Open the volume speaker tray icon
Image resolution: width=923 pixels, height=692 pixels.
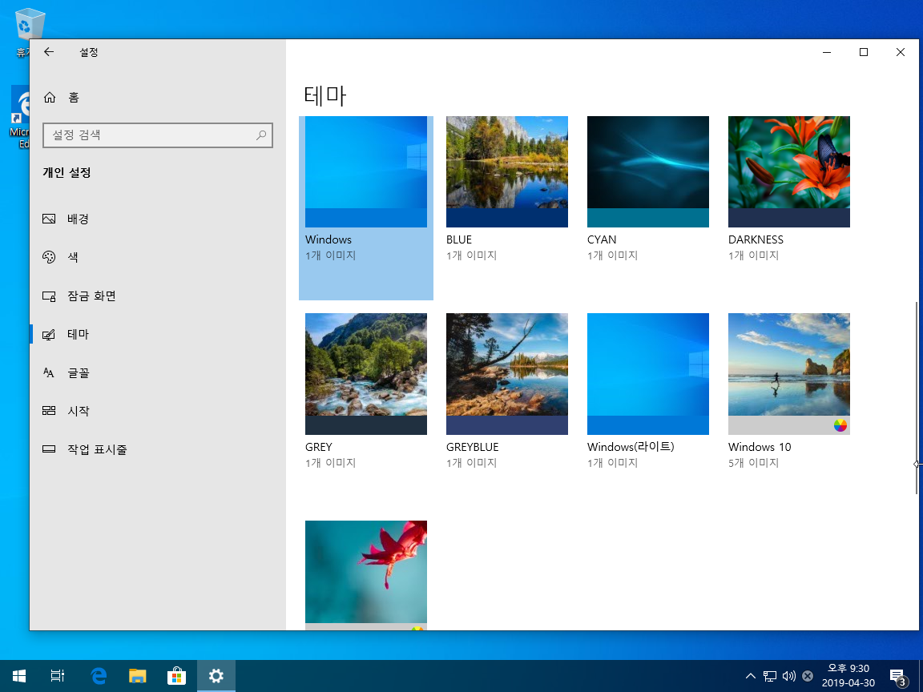pyautogui.click(x=788, y=676)
